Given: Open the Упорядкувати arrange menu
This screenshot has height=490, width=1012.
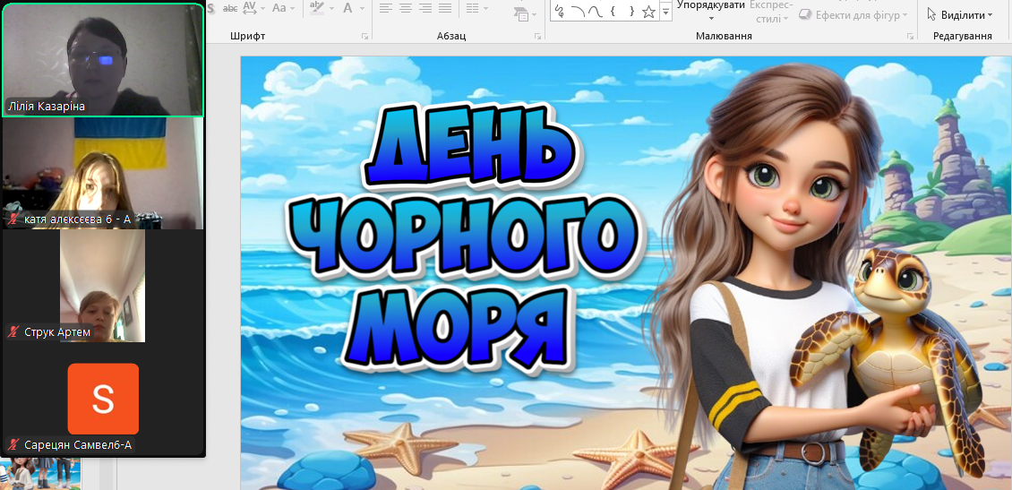Looking at the screenshot, I should (x=711, y=11).
